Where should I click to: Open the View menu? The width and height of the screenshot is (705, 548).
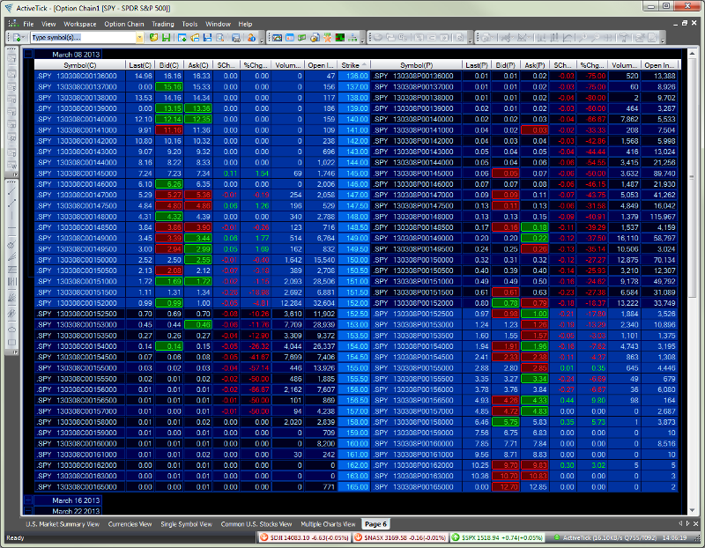[x=48, y=24]
